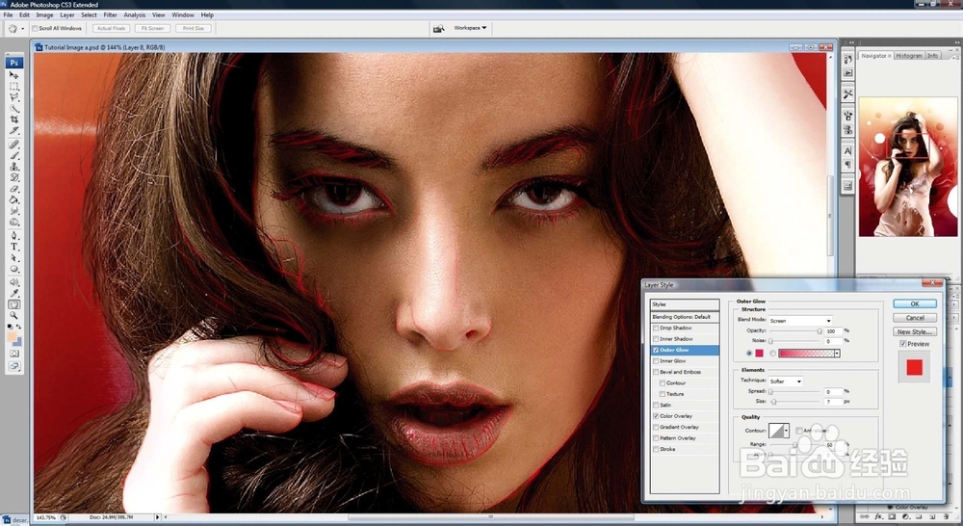This screenshot has width=963, height=526.
Task: Open the Filter menu
Action: pyautogui.click(x=110, y=14)
